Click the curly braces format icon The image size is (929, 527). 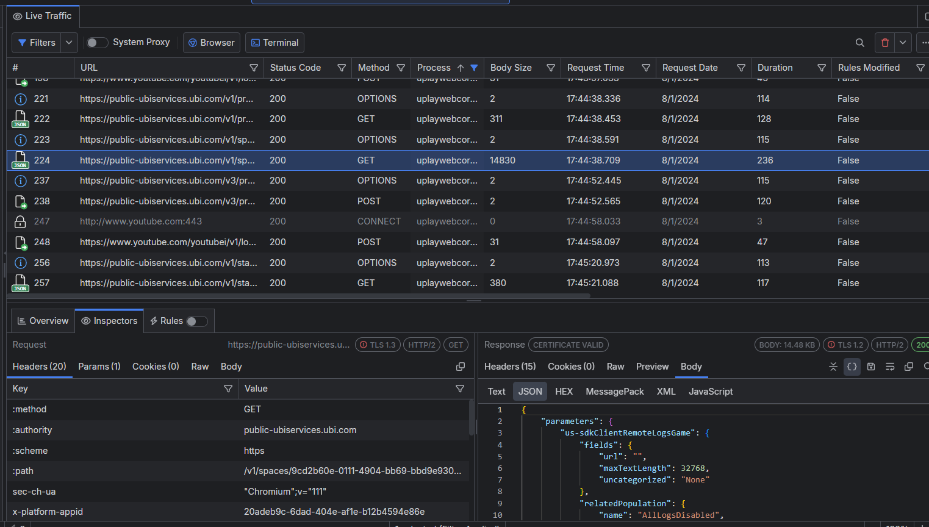click(852, 367)
